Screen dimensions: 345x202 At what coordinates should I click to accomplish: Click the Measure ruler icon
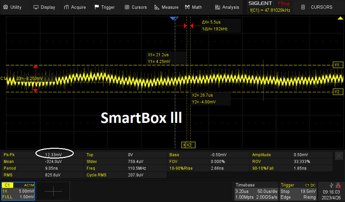(157, 7)
